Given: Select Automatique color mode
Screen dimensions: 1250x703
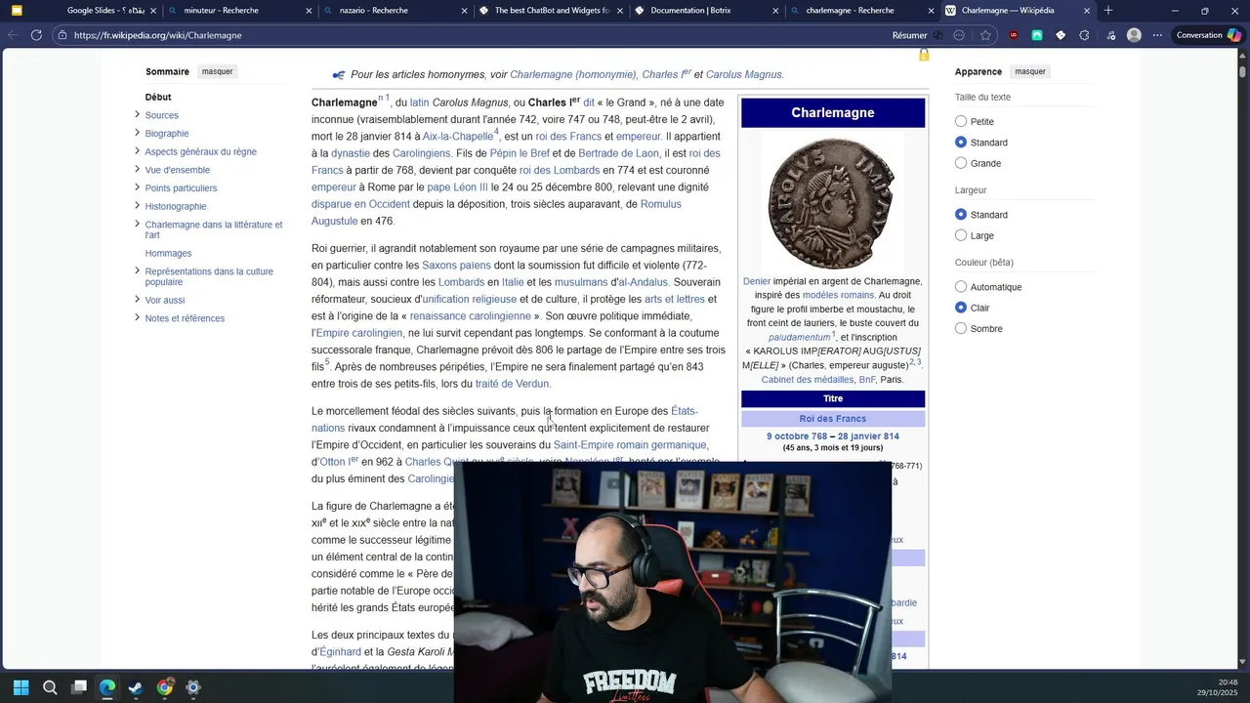Looking at the screenshot, I should click(x=961, y=287).
